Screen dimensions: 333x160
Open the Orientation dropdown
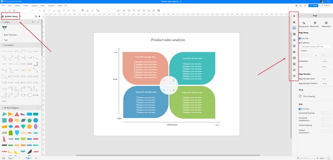[326, 61]
